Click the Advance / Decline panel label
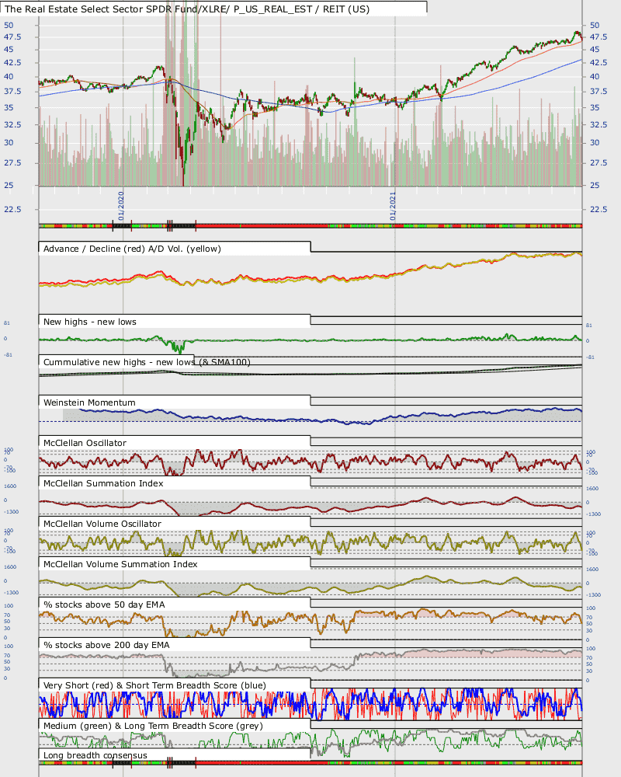This screenshot has height=777, width=621. (132, 249)
